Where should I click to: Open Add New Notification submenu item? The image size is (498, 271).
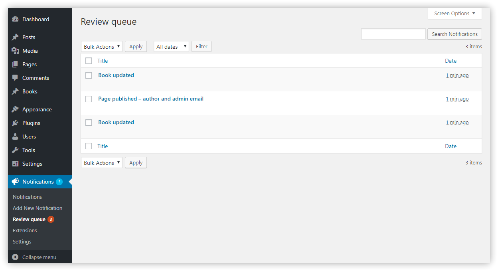coord(38,208)
